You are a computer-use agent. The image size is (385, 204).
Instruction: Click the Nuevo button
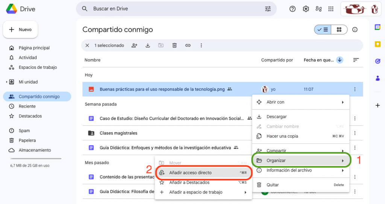pyautogui.click(x=20, y=30)
